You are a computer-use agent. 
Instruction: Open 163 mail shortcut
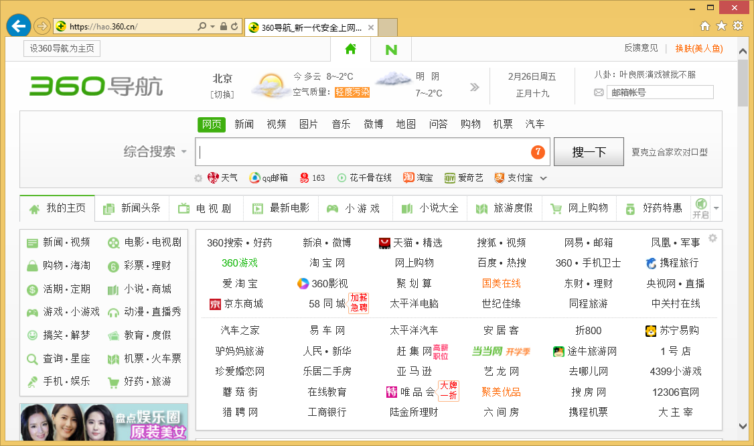tap(312, 178)
